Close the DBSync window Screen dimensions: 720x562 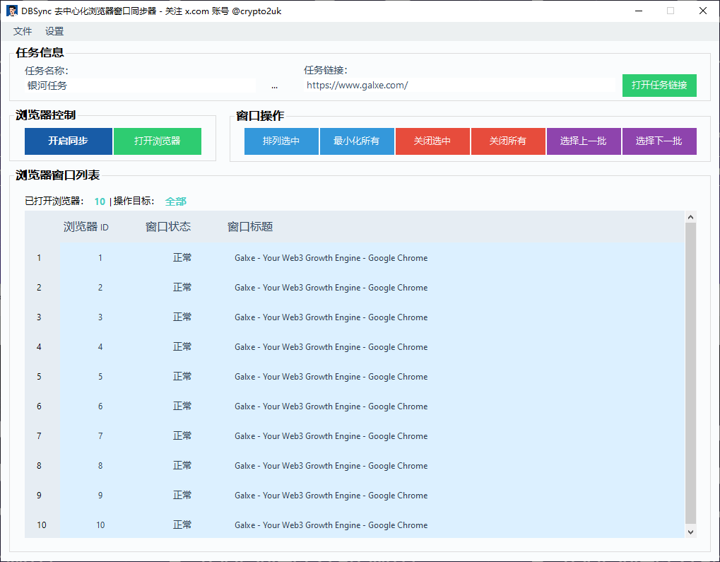(702, 11)
